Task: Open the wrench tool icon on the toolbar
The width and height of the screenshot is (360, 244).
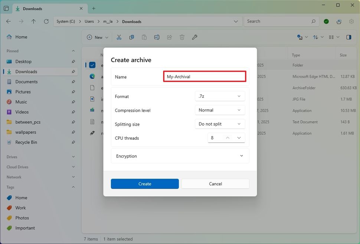Action: point(194,37)
